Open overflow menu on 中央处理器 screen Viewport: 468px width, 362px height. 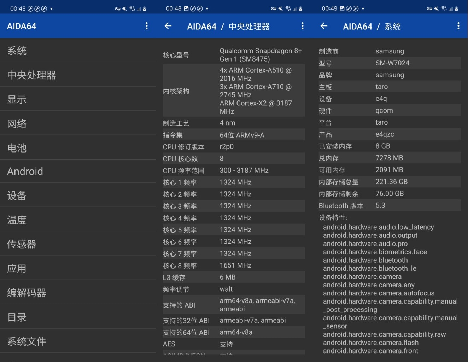pos(302,26)
